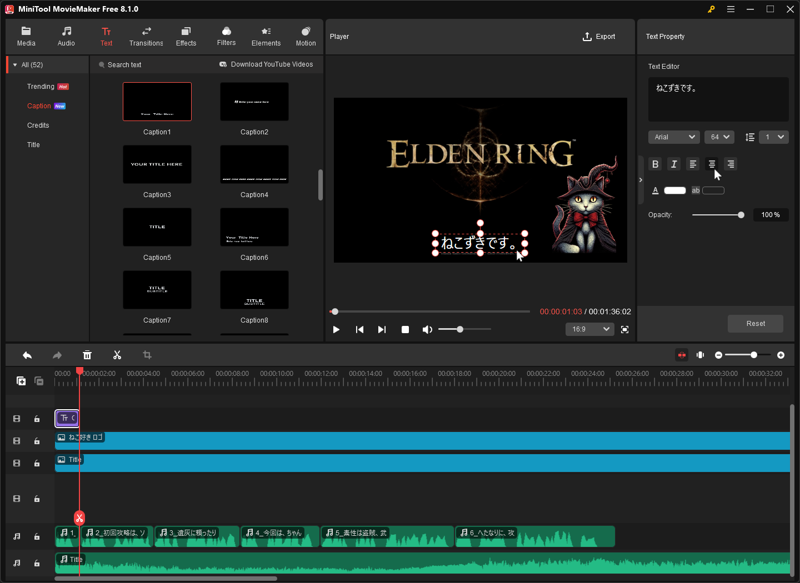Lock the text track

[x=37, y=419]
